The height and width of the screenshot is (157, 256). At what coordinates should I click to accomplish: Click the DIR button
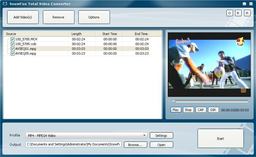[x=213, y=110]
